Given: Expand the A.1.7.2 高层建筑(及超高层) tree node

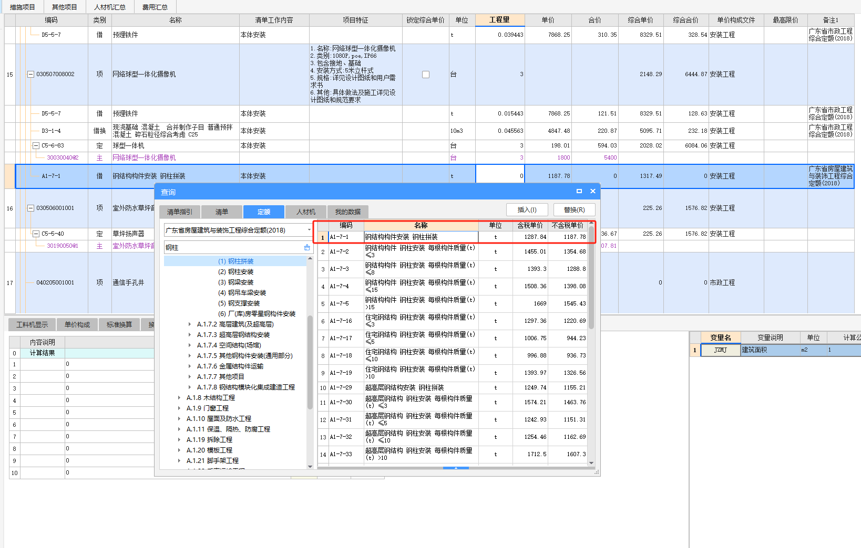Looking at the screenshot, I should pos(190,324).
